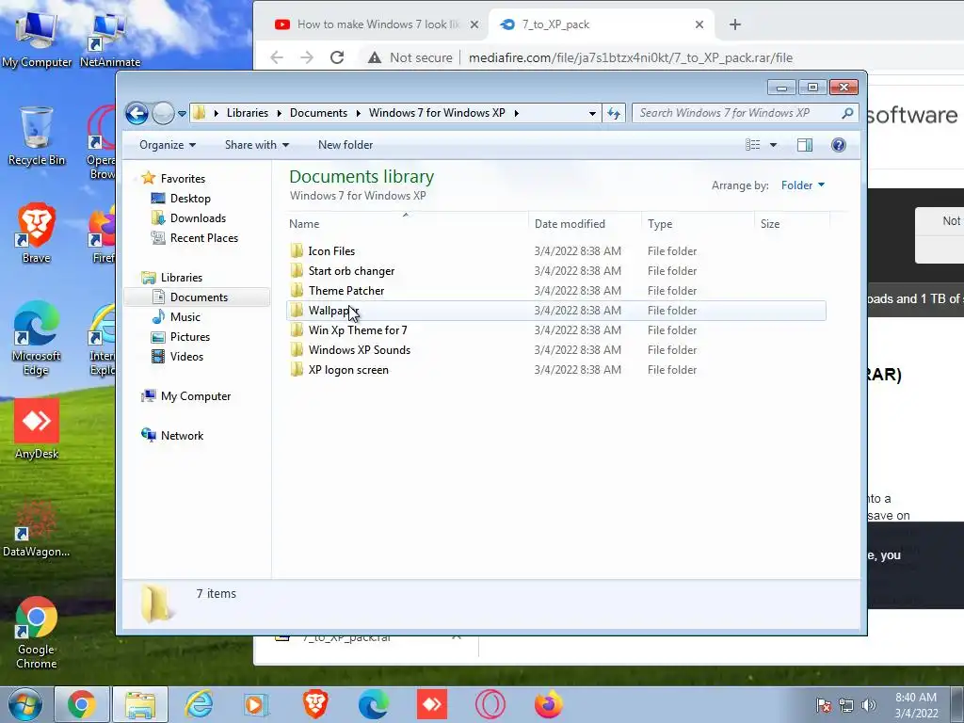964x723 pixels.
Task: Click the Explorer Back navigation arrow
Action: 137,113
